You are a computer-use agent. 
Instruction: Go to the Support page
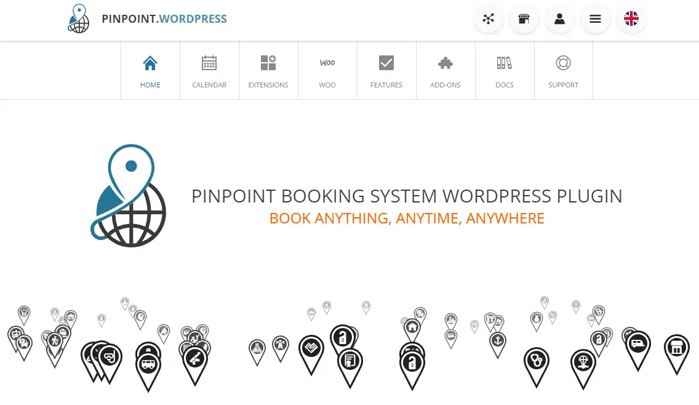564,71
